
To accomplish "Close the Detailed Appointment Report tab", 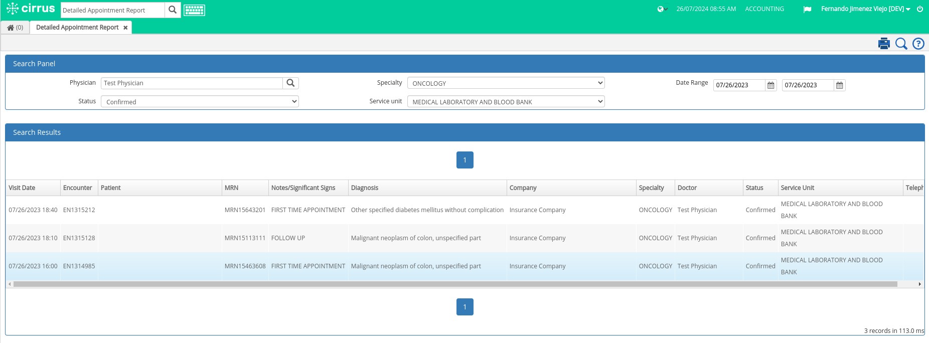I will tap(125, 28).
